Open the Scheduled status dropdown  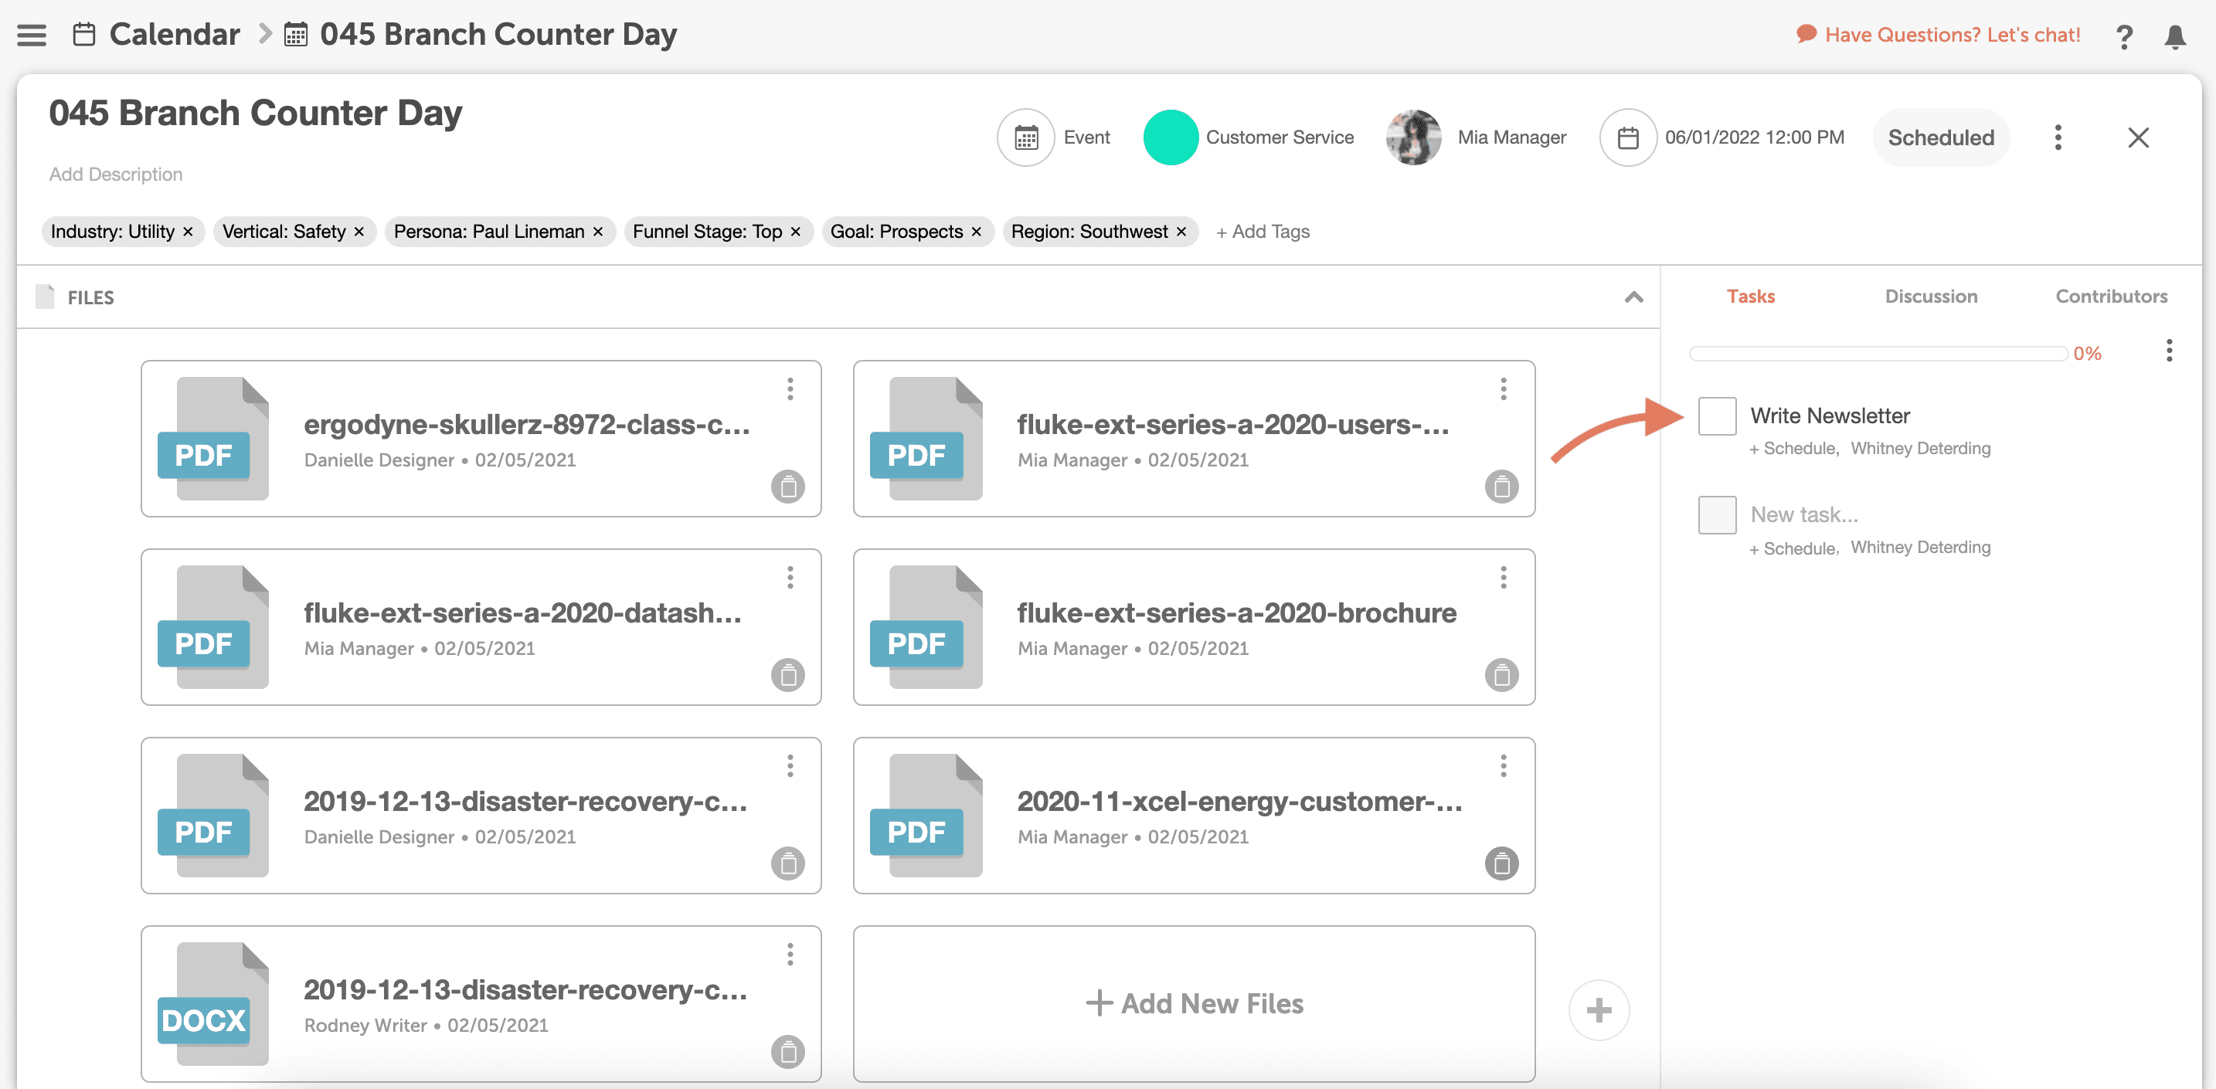point(1941,137)
